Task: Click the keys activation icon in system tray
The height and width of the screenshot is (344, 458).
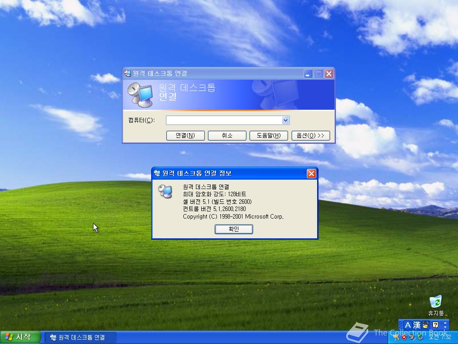Action: click(x=396, y=337)
